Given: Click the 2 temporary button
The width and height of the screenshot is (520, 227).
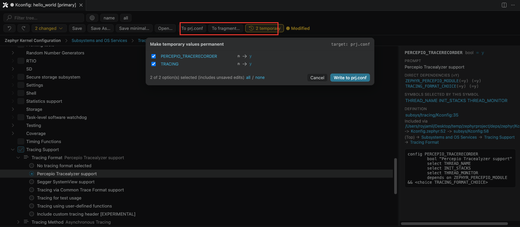Looking at the screenshot, I should (x=264, y=28).
